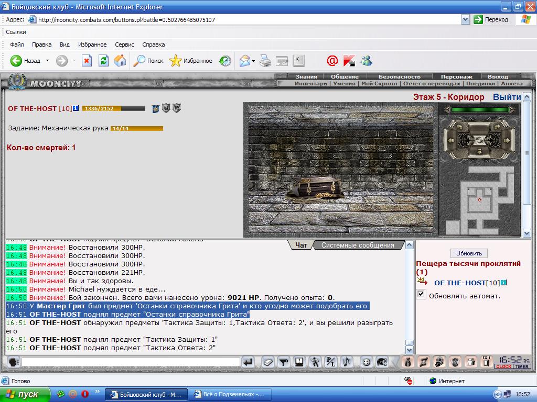Move right with dungeon arrow
Viewport: 537px width, 402px height.
tap(507, 140)
